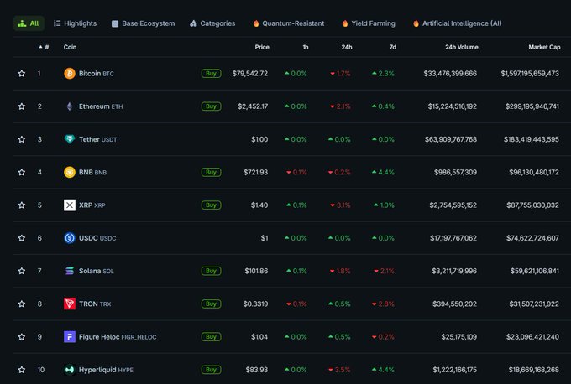
Task: Open the Categories tab
Action: [x=212, y=23]
